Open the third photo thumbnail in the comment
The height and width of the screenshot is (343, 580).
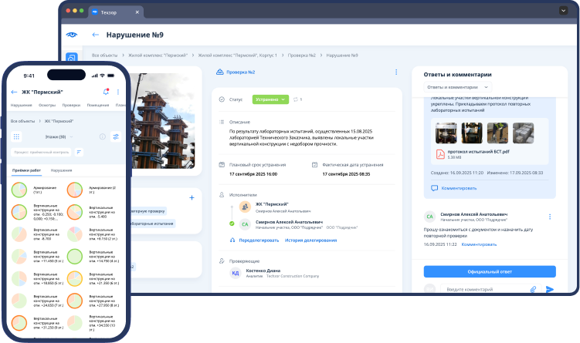pyautogui.click(x=497, y=133)
